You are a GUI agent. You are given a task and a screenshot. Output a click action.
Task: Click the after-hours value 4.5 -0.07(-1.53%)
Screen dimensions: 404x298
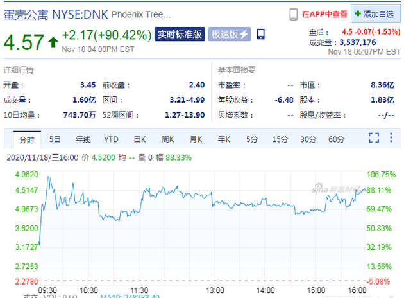[371, 32]
